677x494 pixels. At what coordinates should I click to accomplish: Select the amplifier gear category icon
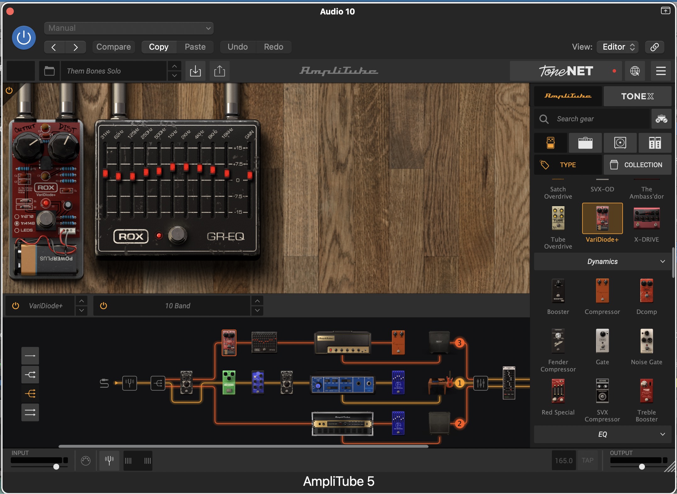pyautogui.click(x=585, y=143)
